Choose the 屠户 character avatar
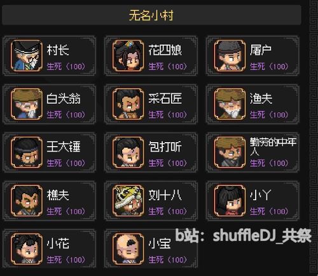 (x=230, y=55)
